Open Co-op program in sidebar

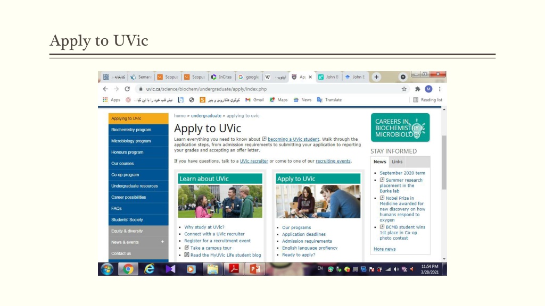coord(138,175)
